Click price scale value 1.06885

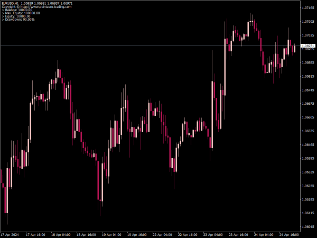(x=308, y=62)
